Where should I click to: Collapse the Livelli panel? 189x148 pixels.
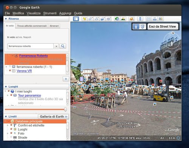coord(6,117)
